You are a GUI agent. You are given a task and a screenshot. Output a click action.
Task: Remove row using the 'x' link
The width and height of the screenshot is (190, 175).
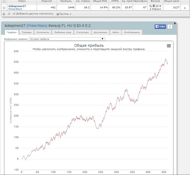185,8
